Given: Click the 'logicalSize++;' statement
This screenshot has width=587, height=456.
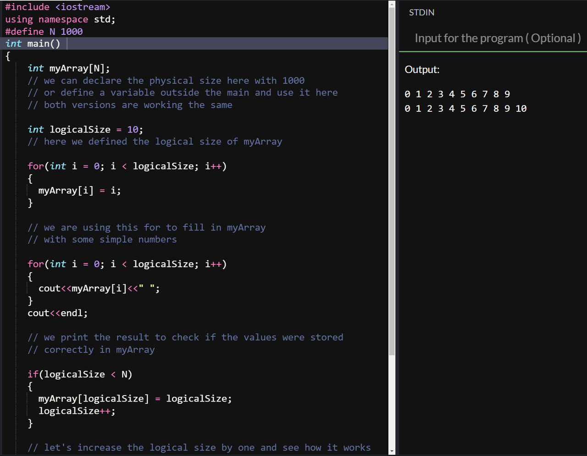Looking at the screenshot, I should (77, 411).
